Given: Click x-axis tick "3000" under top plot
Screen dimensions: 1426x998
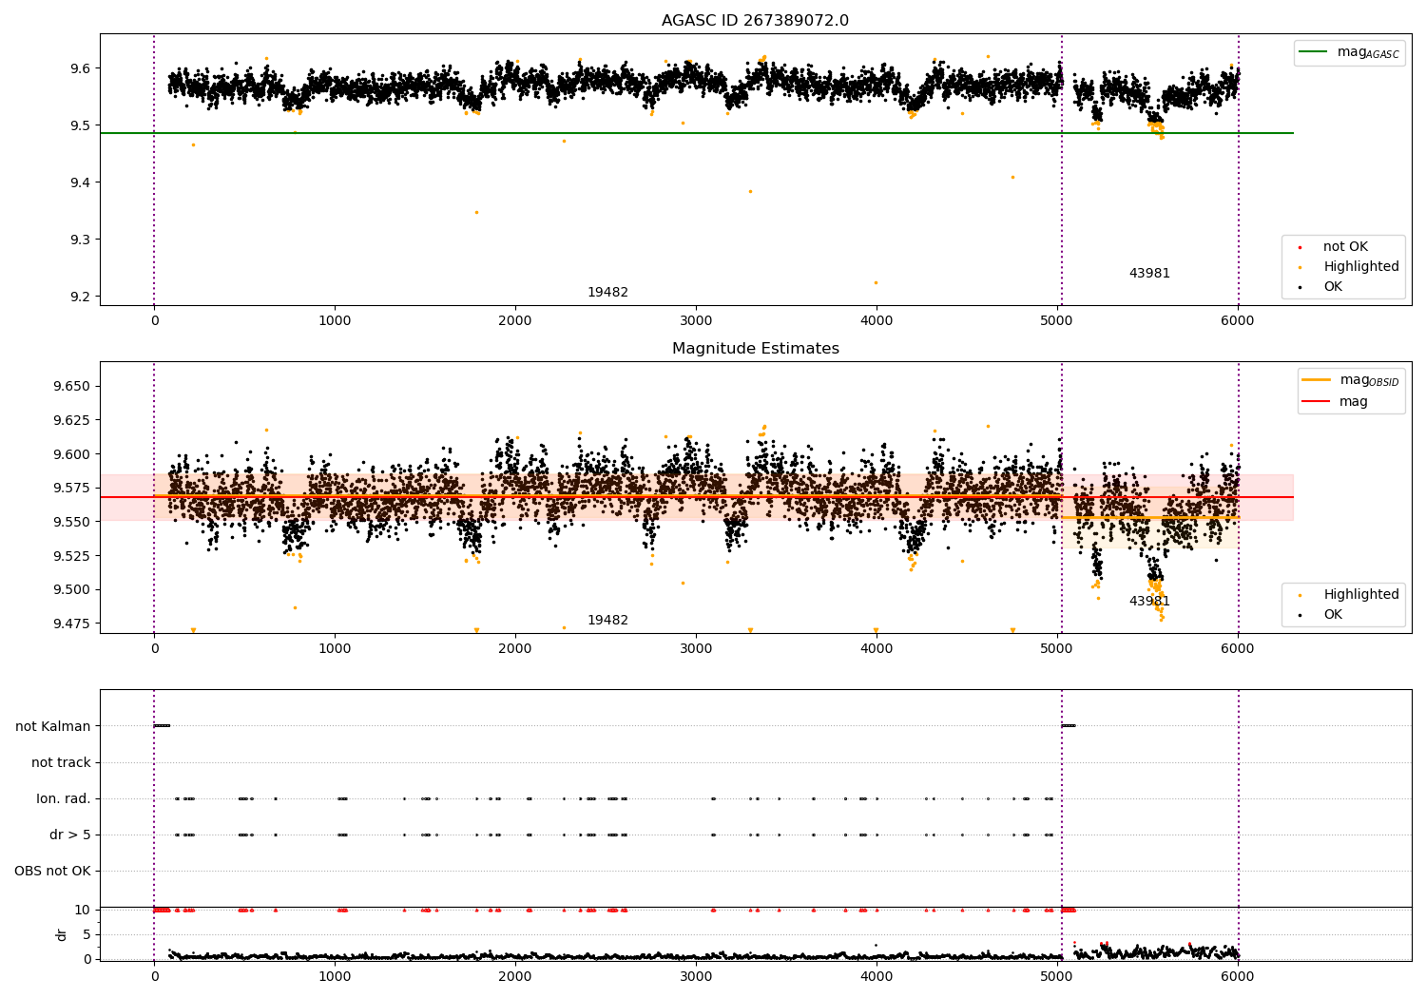Looking at the screenshot, I should [696, 321].
